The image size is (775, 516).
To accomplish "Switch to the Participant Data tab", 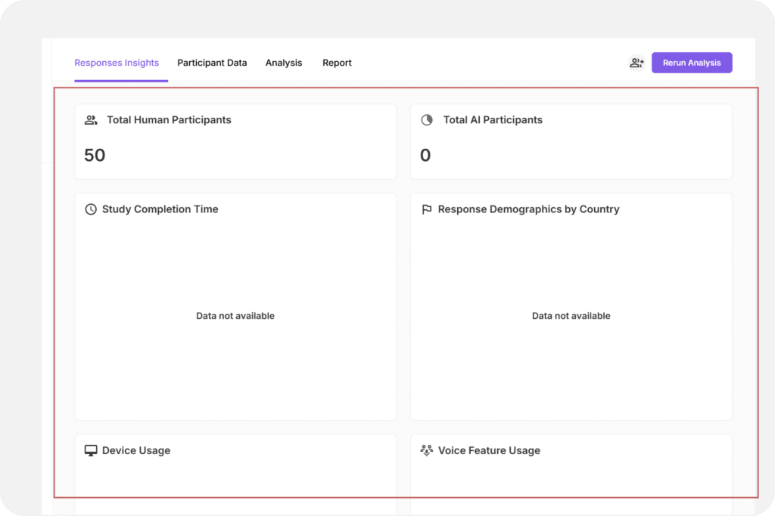I will [212, 63].
